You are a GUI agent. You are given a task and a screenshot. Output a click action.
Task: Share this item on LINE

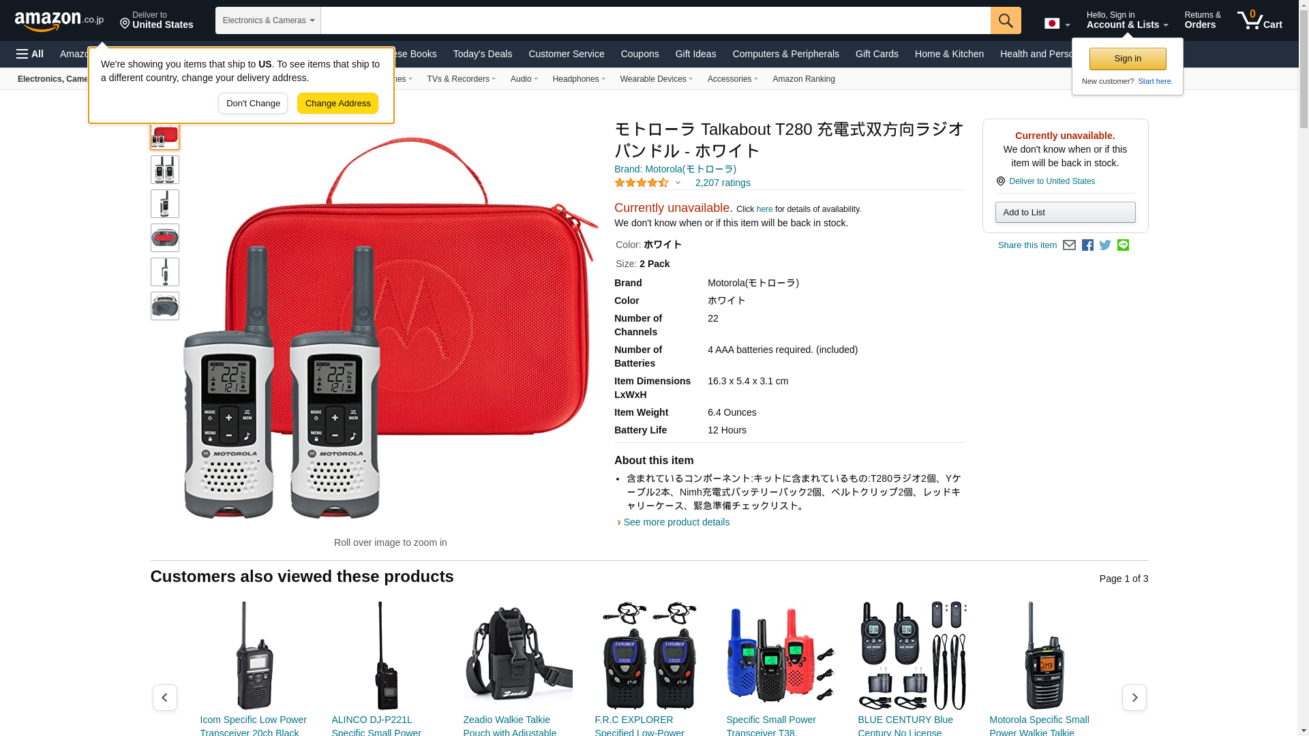point(1123,245)
